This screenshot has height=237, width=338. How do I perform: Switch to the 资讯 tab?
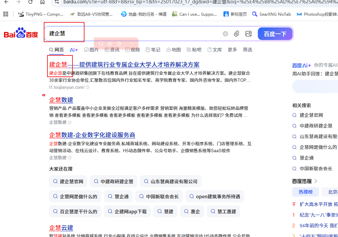(x=112, y=50)
